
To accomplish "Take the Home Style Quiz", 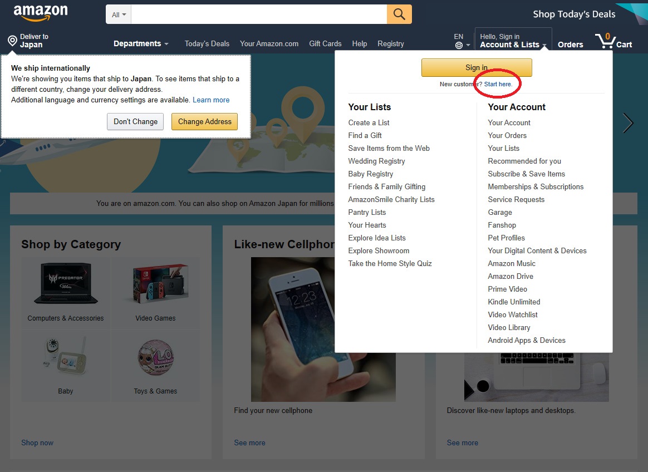I will [390, 264].
